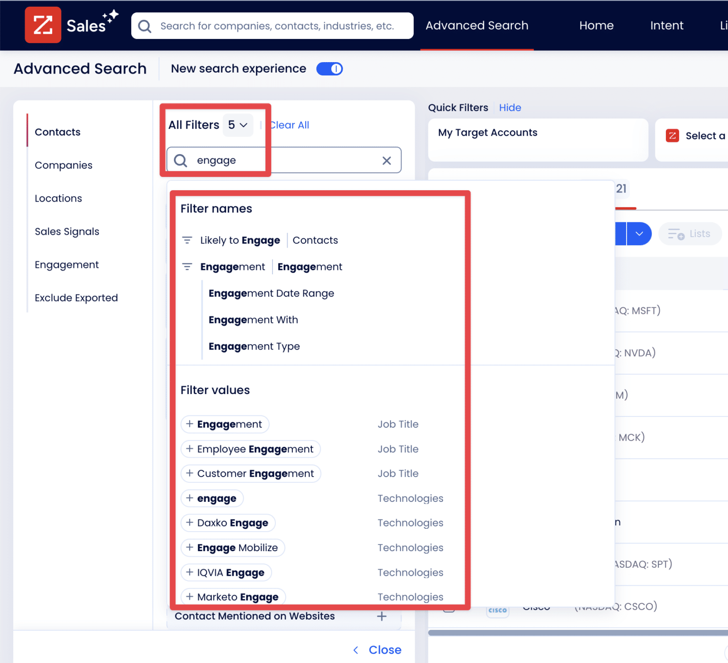Hide the Quick Filters section

coord(510,108)
